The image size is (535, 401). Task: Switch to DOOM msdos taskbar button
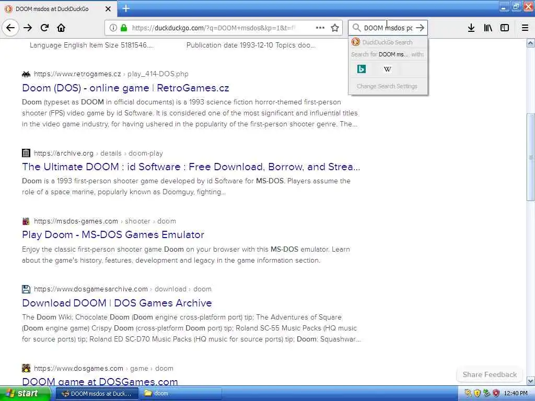97,394
